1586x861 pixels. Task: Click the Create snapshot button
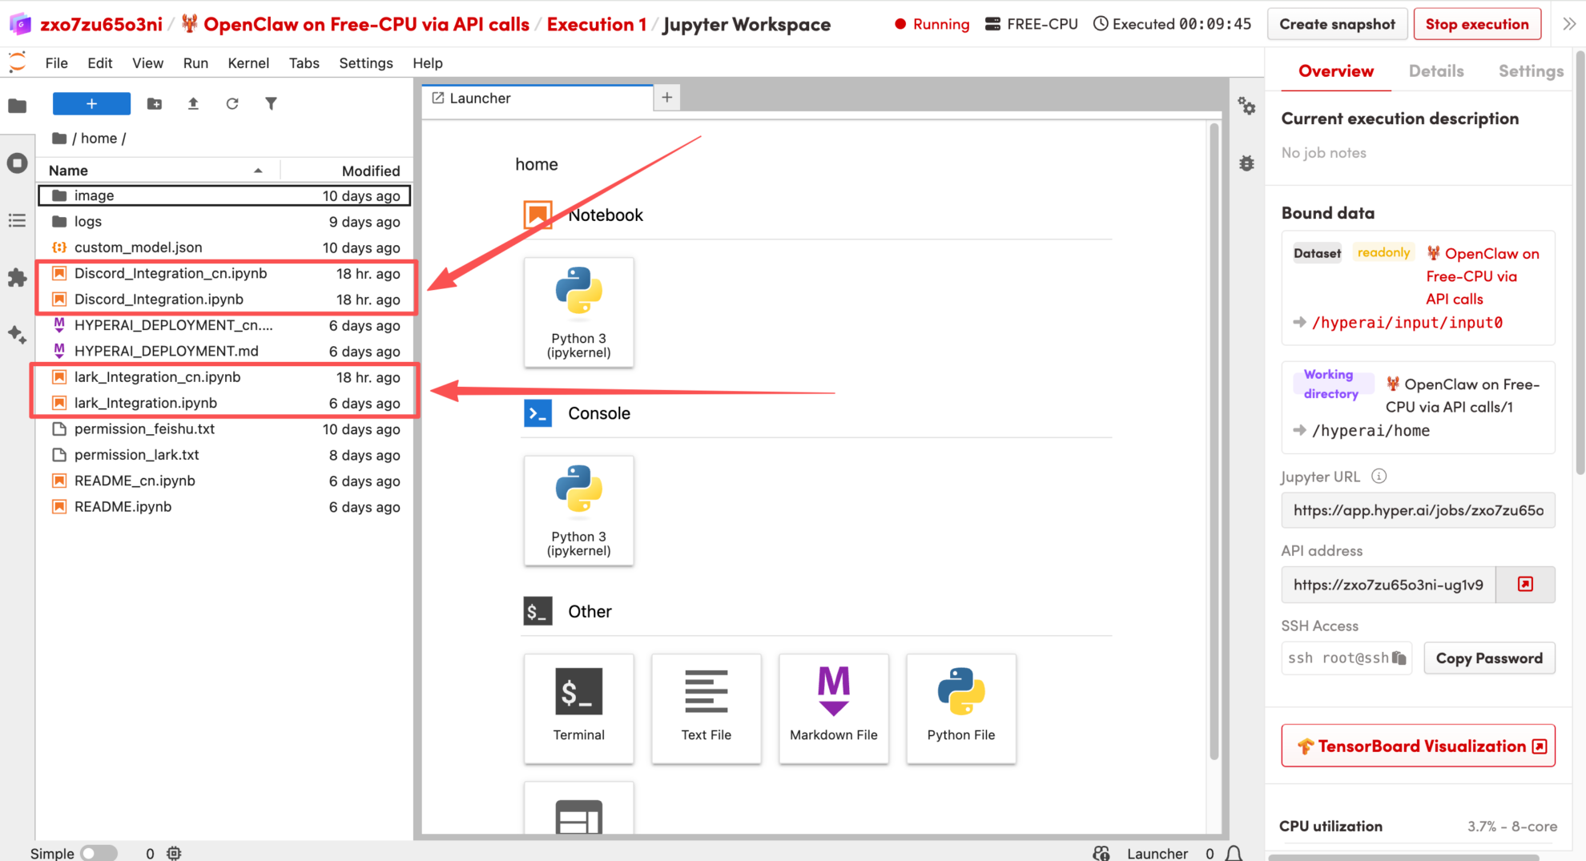click(1336, 24)
